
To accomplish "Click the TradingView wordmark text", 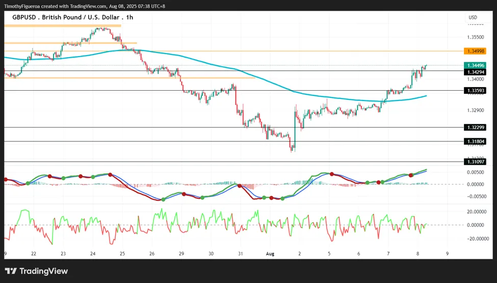I will click(x=44, y=271).
